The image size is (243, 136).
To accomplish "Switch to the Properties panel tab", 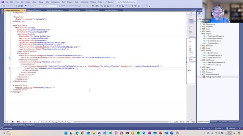I will [214, 122].
